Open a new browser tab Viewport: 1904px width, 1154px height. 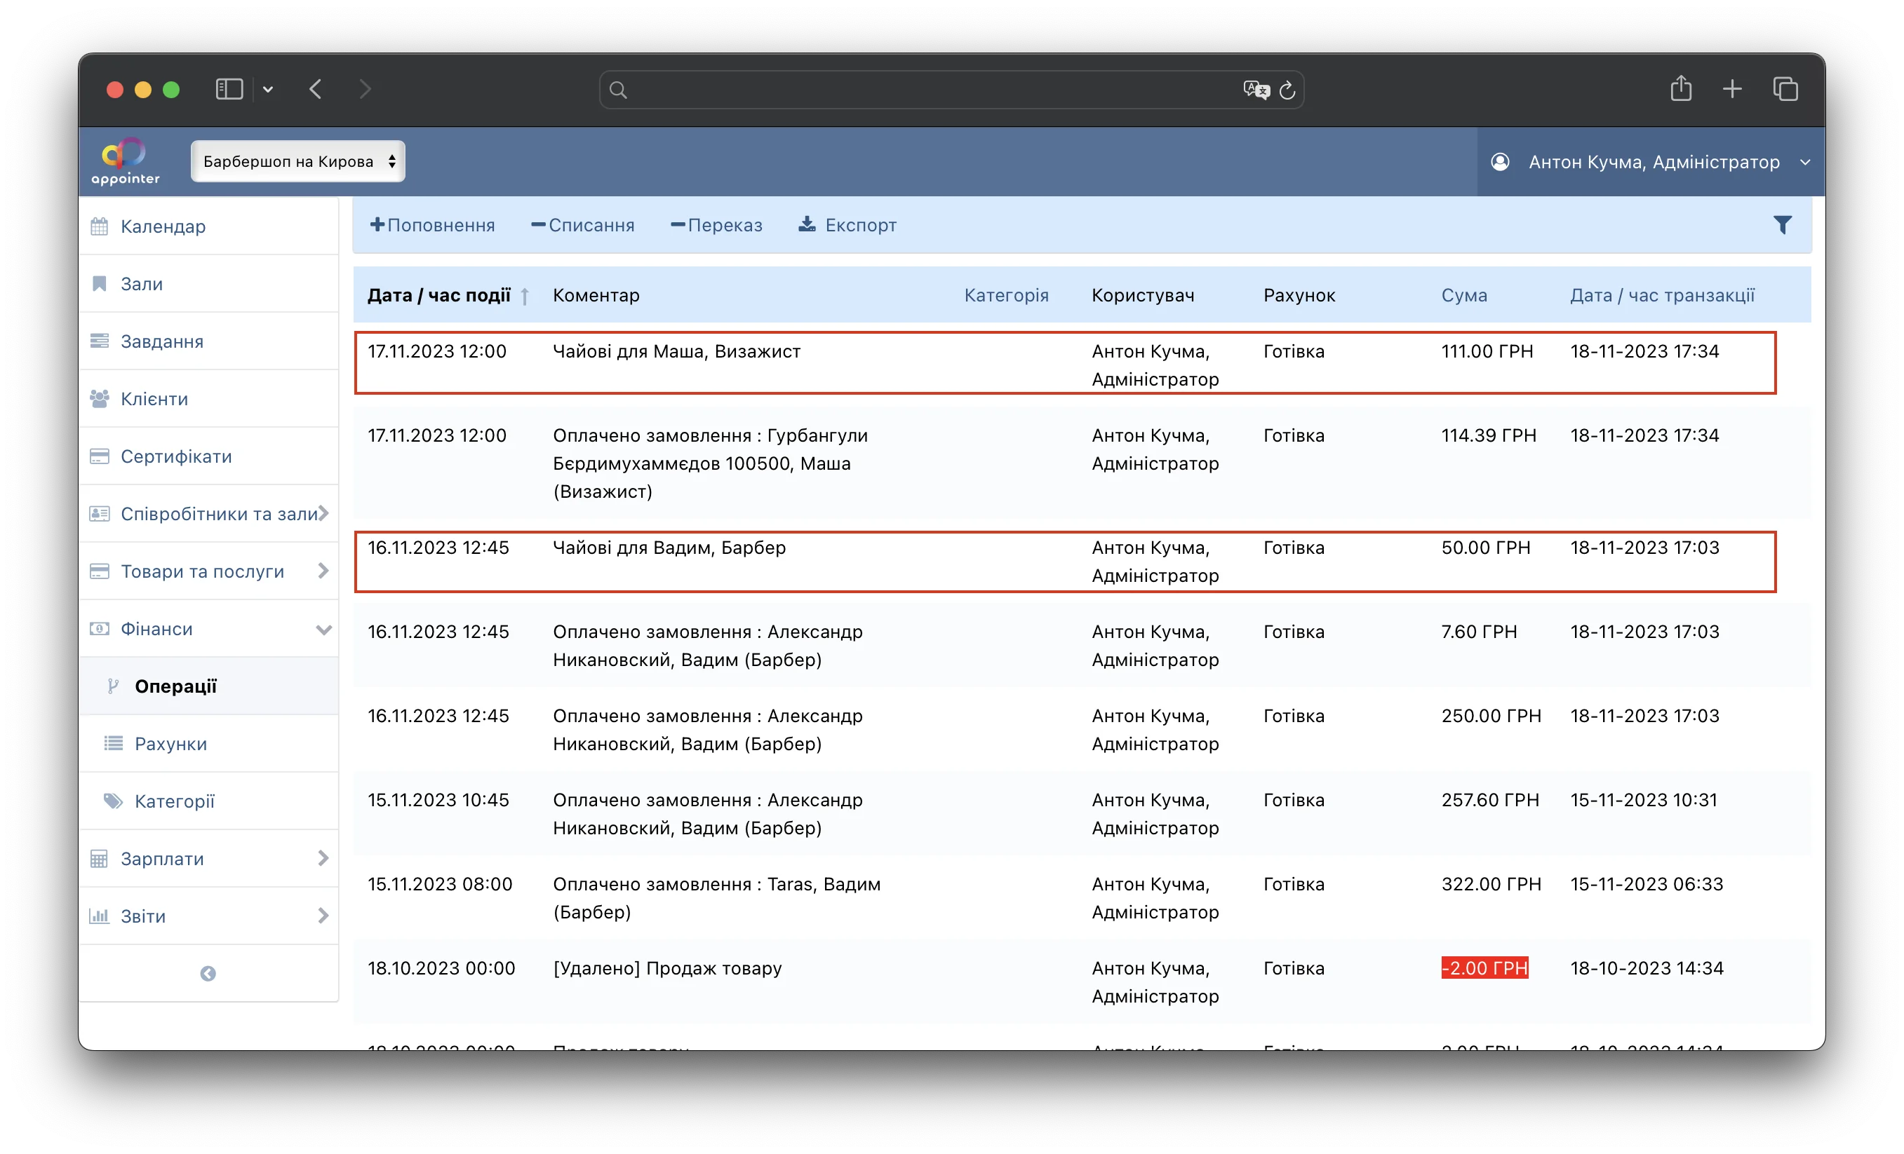click(x=1732, y=90)
